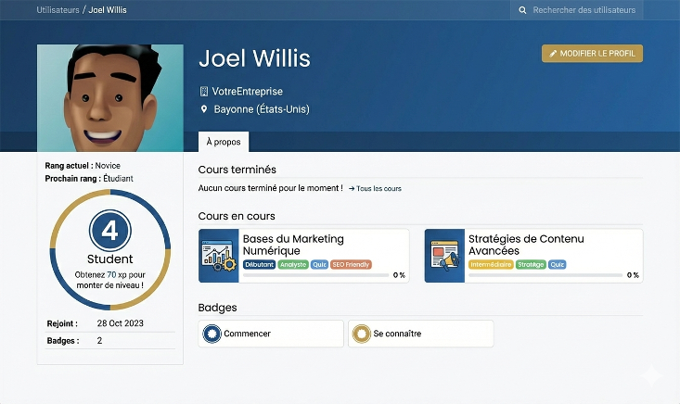Click the Bases du Marketing Numérique course image
The height and width of the screenshot is (404, 680).
tap(219, 256)
